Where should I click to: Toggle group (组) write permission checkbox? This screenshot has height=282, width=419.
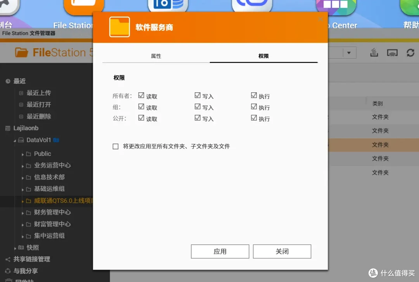click(x=197, y=107)
